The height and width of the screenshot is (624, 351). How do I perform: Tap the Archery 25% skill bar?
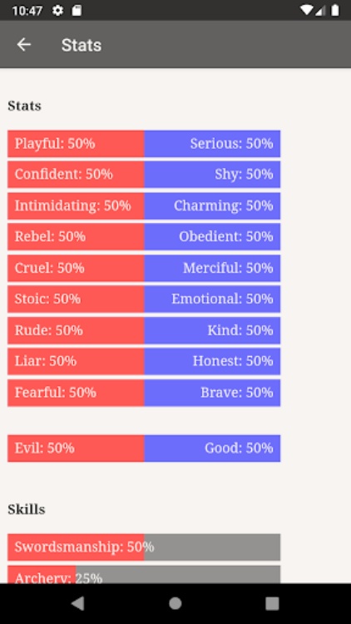pos(144,574)
